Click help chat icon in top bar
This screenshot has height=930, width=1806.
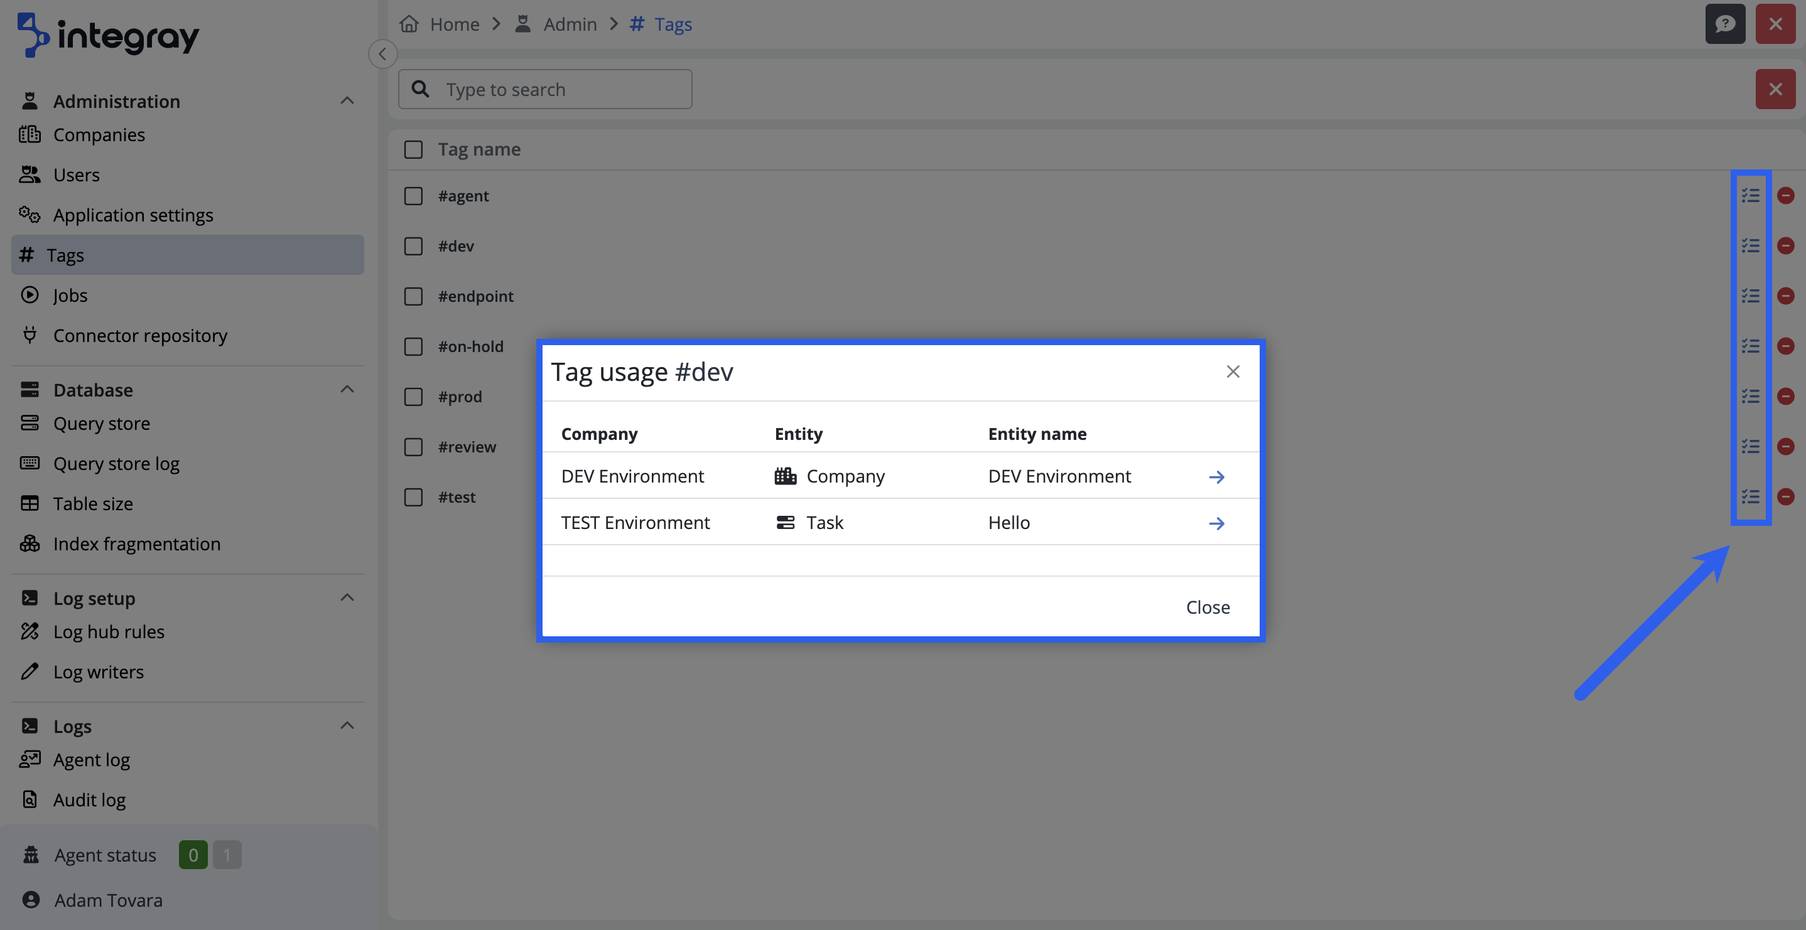coord(1724,24)
